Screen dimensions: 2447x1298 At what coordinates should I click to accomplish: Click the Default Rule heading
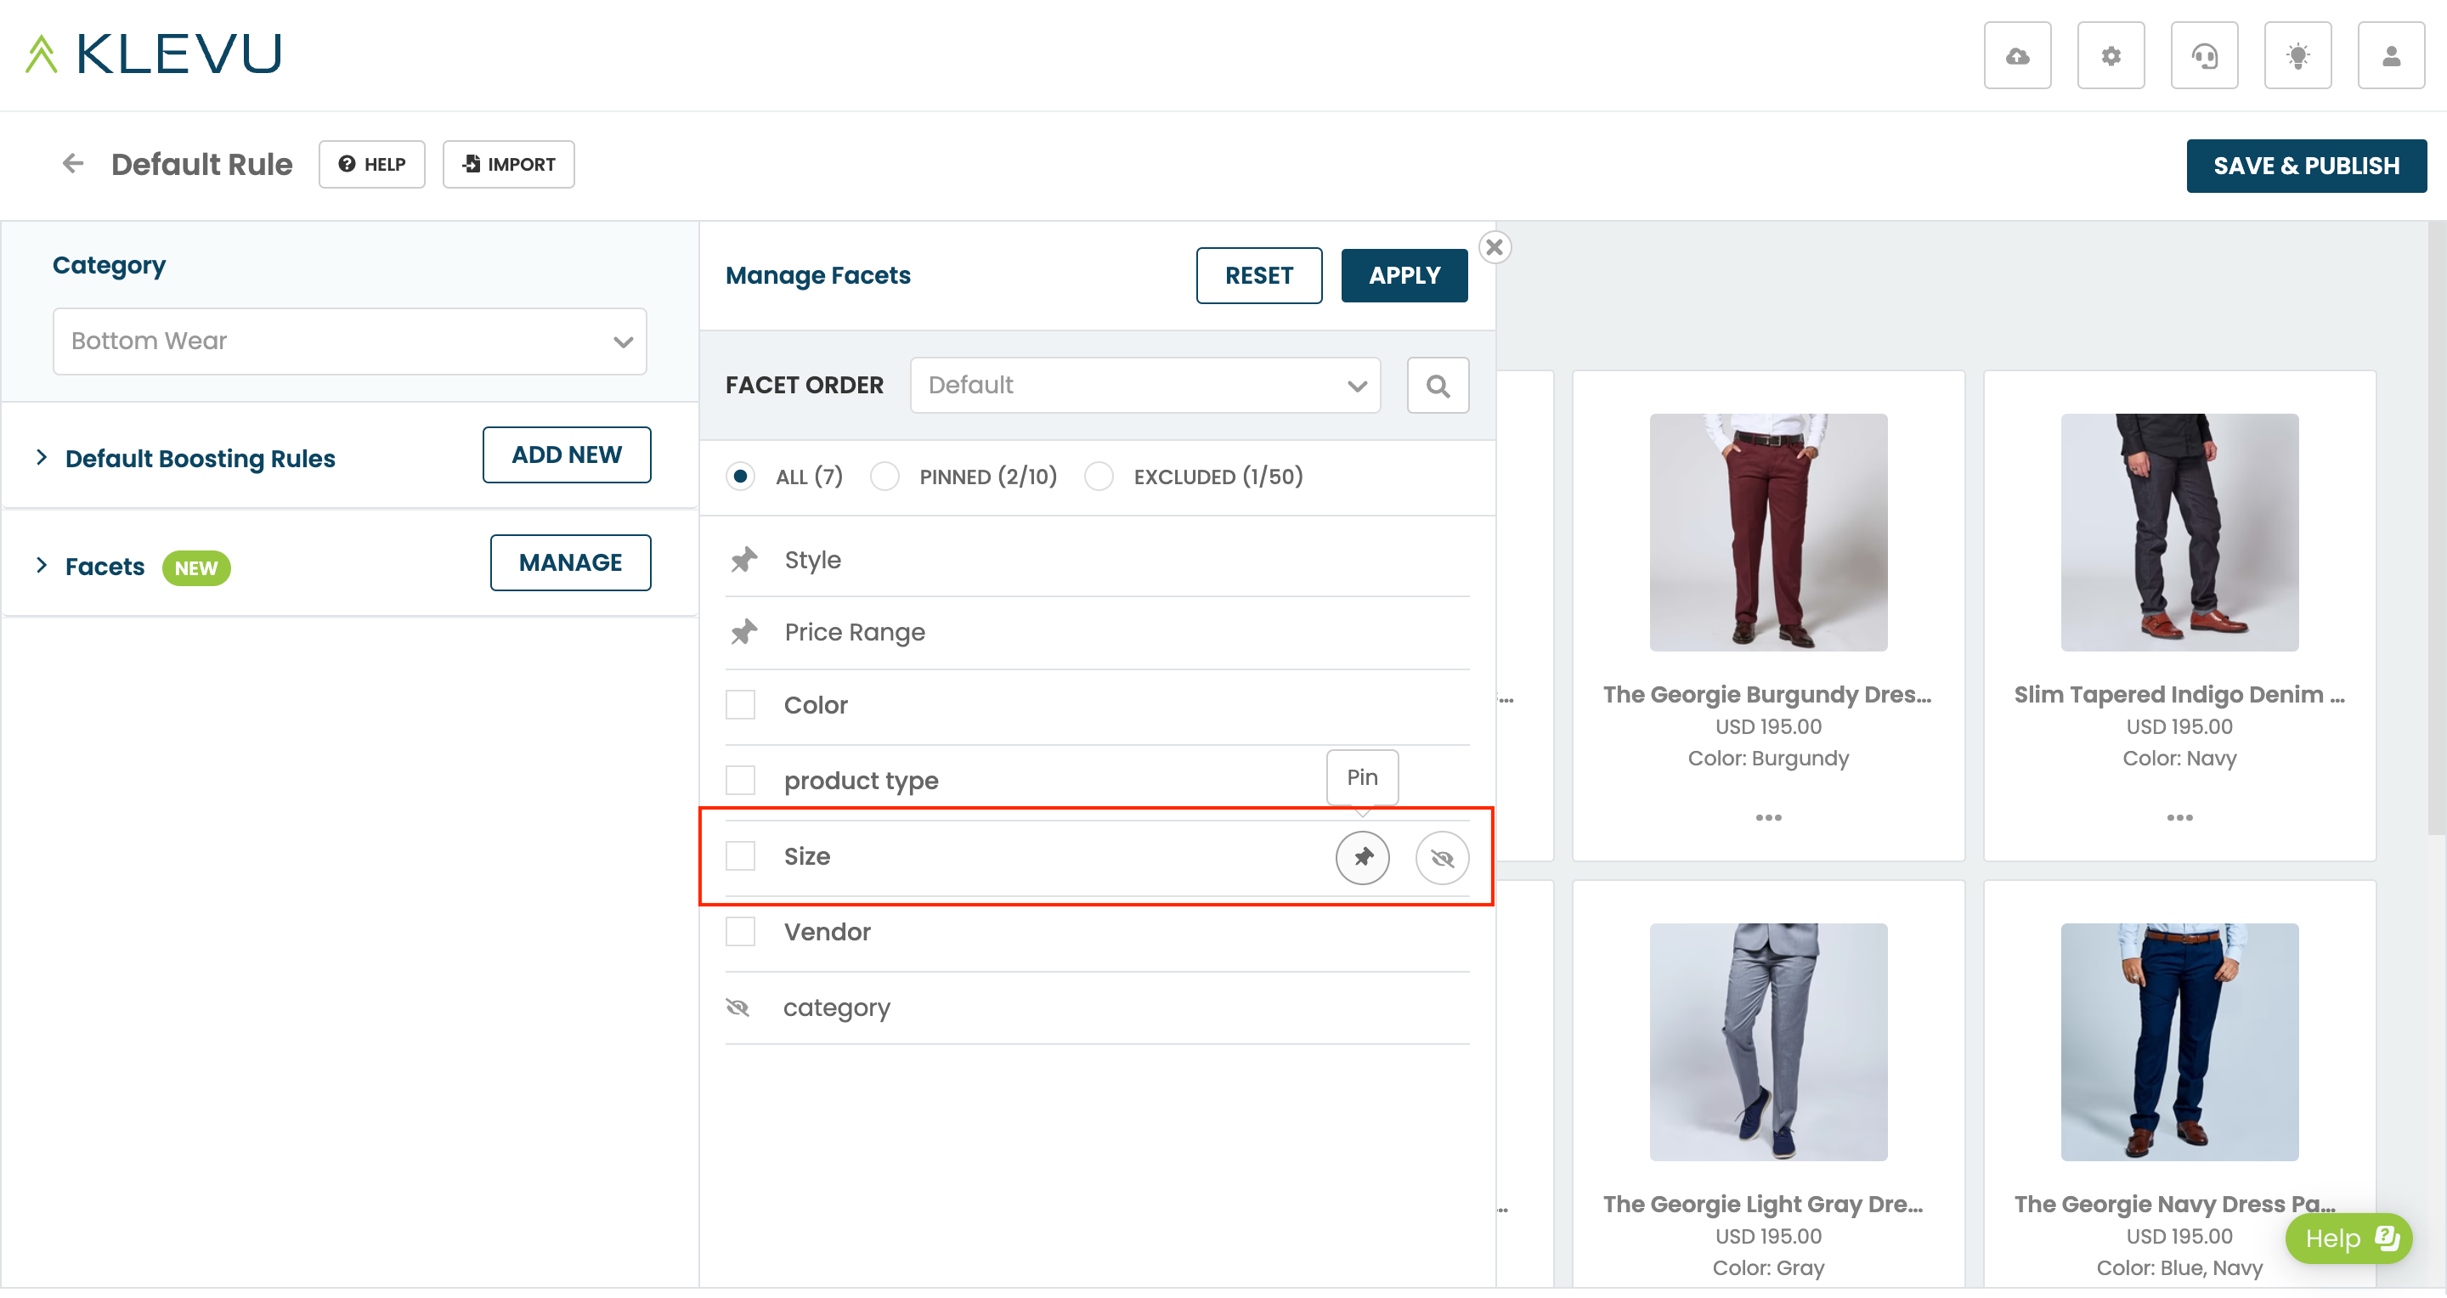201,164
